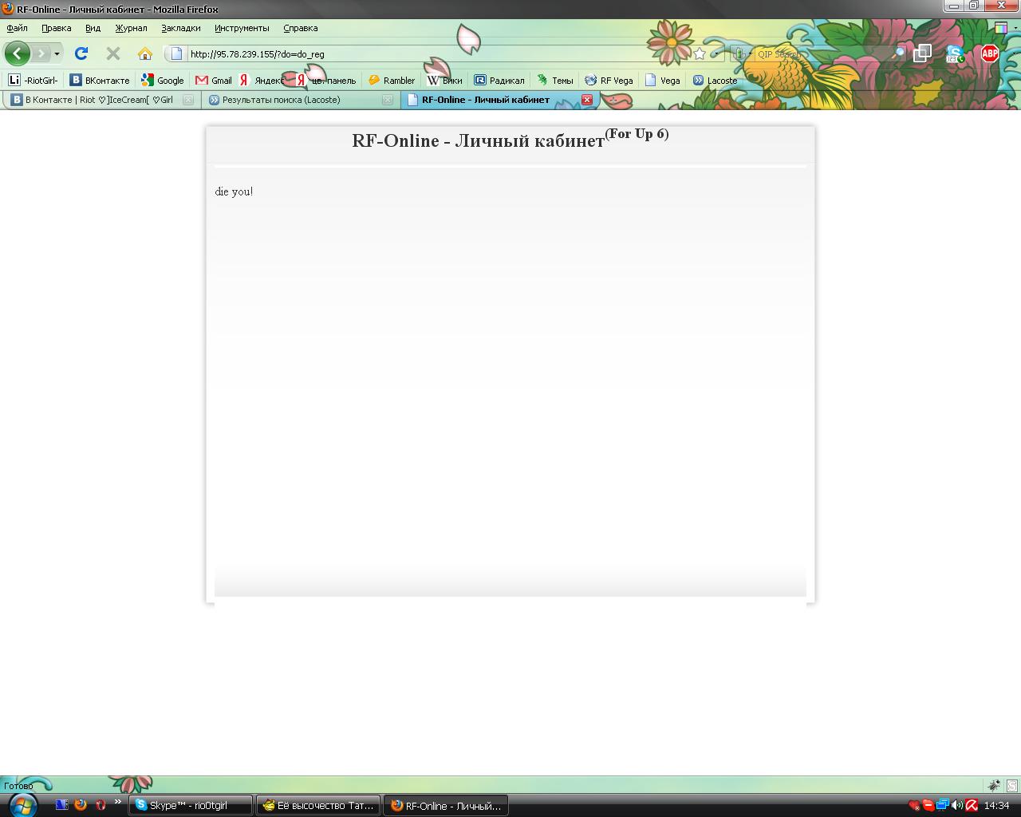Open the Правка menu

[x=56, y=28]
